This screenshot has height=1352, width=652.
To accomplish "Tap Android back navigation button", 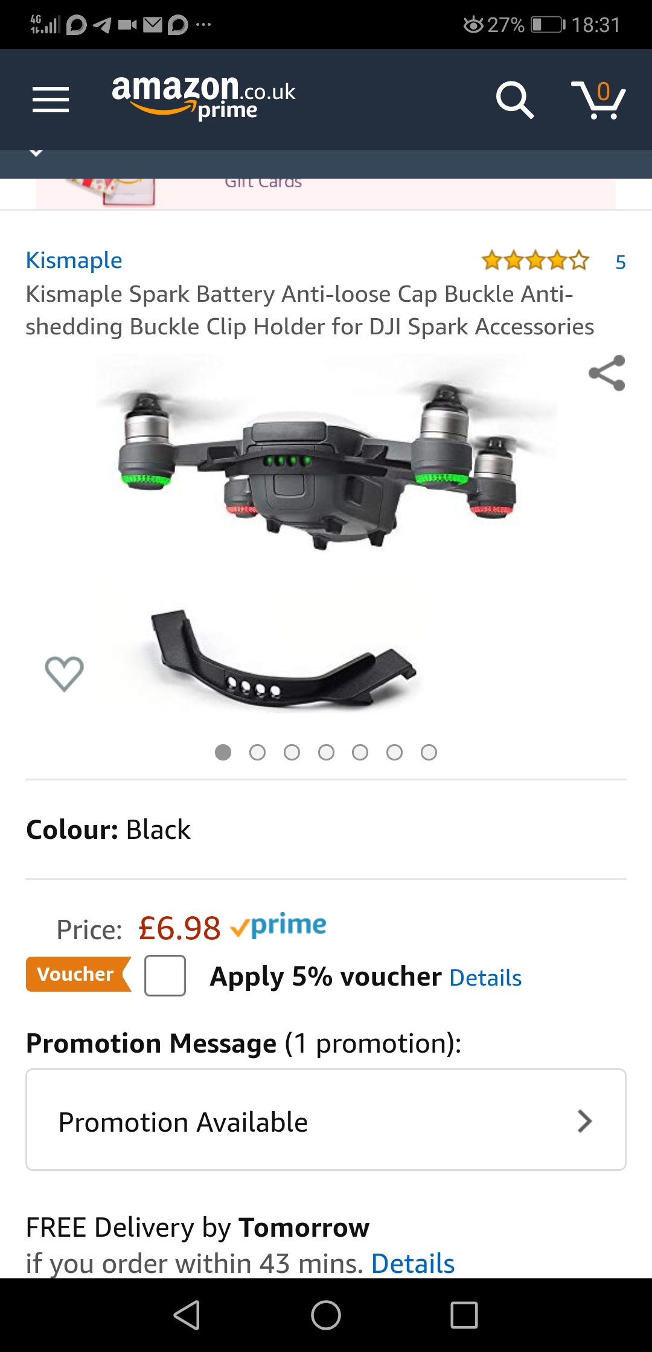I will (187, 1315).
